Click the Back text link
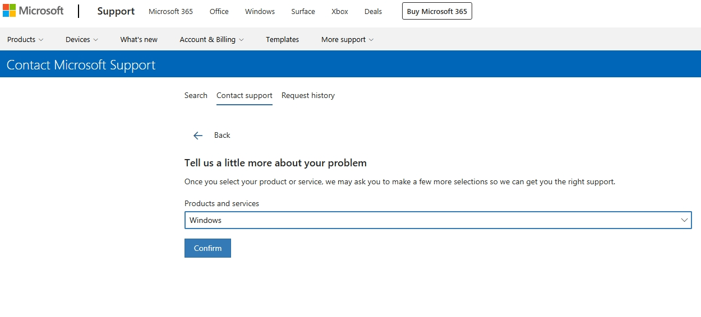 pos(222,135)
